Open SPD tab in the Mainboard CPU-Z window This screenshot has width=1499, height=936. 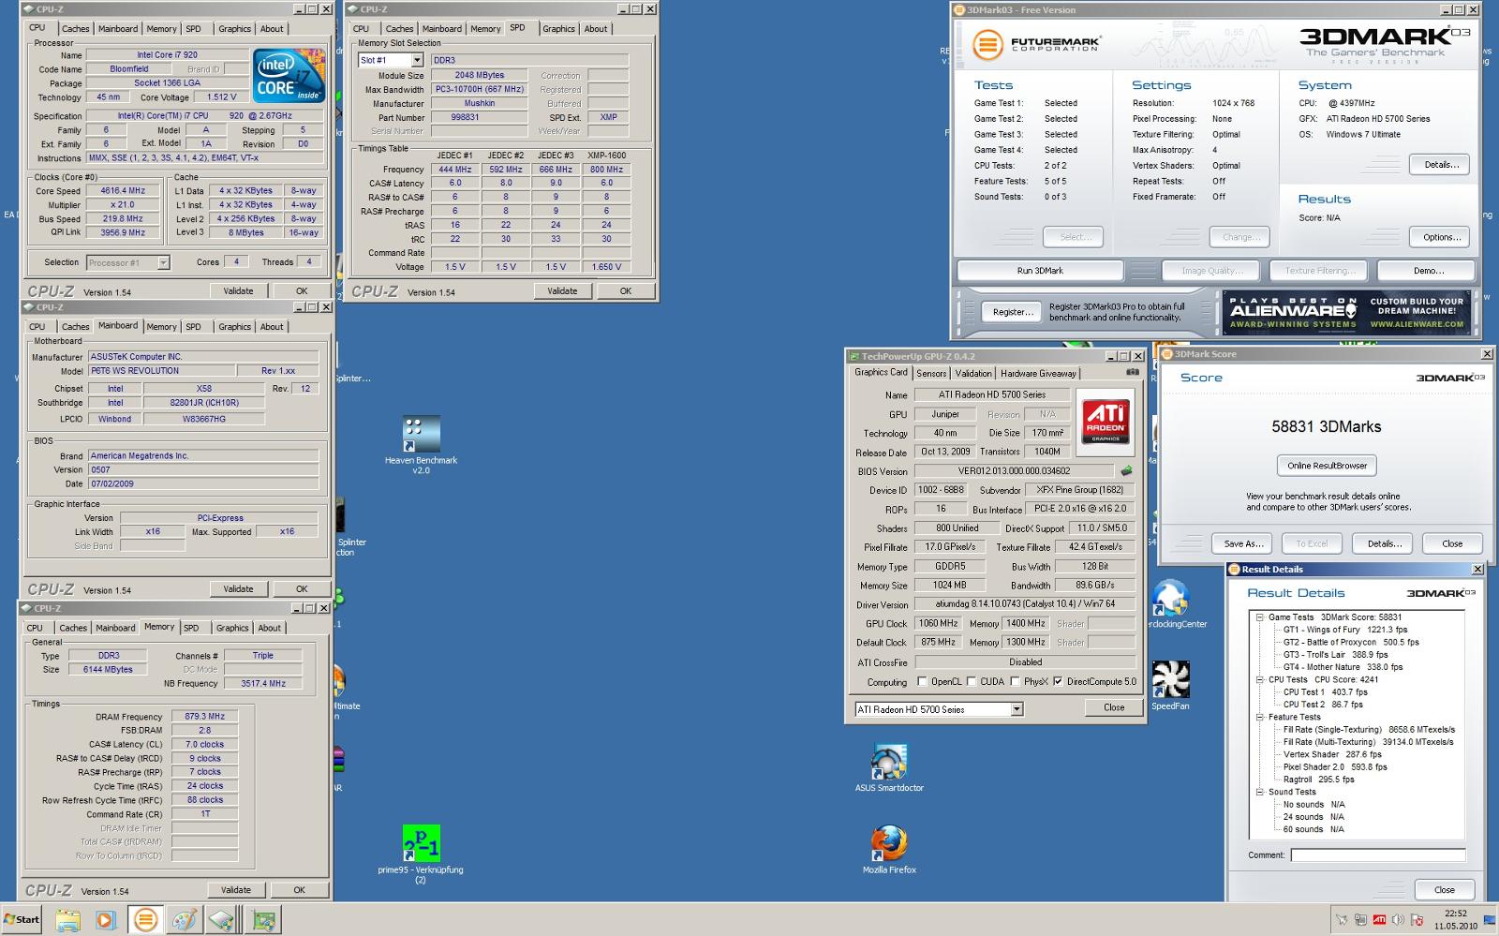tap(193, 327)
